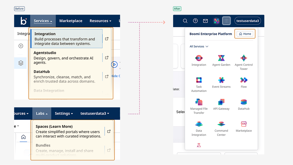This screenshot has width=293, height=165.
Task: Click the Home button in launcher panel
Action: (x=245, y=34)
